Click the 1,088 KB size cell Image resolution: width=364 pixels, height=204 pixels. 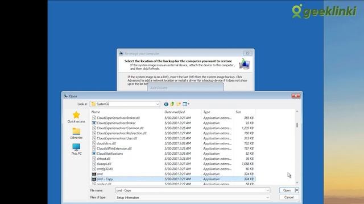pos(247,164)
